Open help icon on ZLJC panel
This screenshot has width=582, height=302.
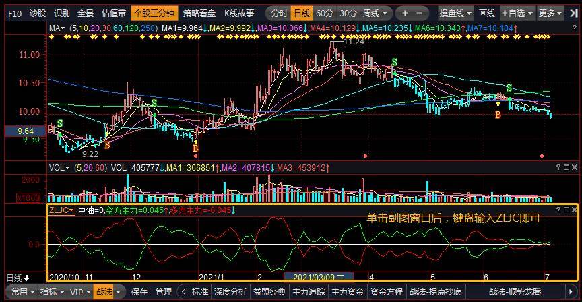558,210
